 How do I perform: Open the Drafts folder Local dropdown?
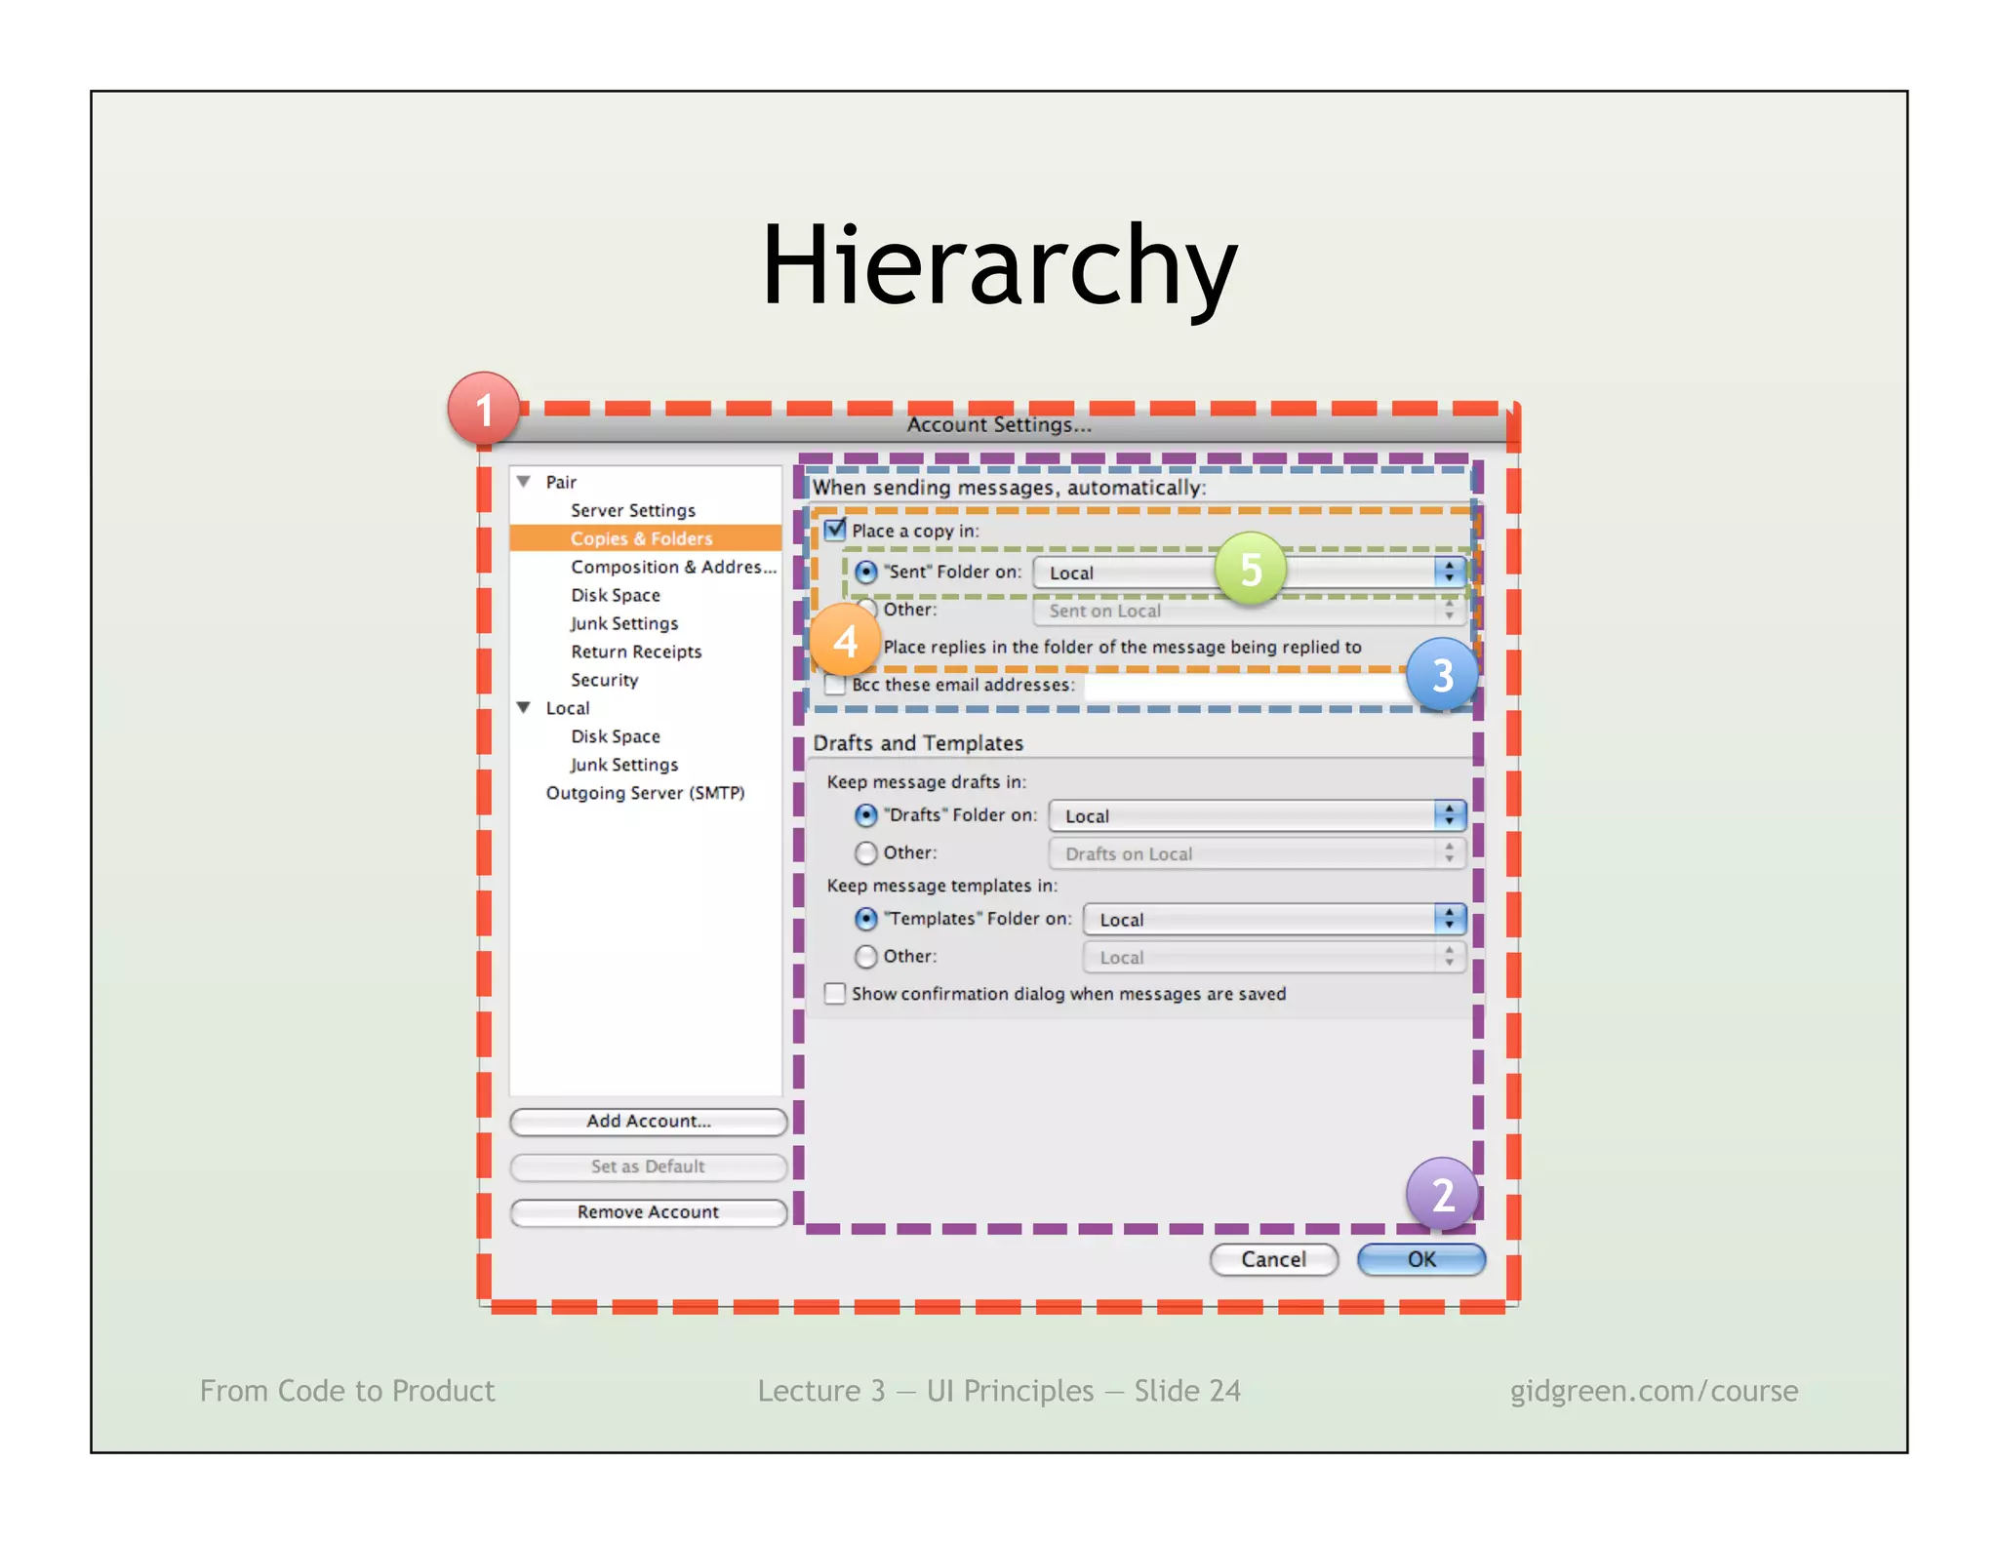tap(1258, 815)
